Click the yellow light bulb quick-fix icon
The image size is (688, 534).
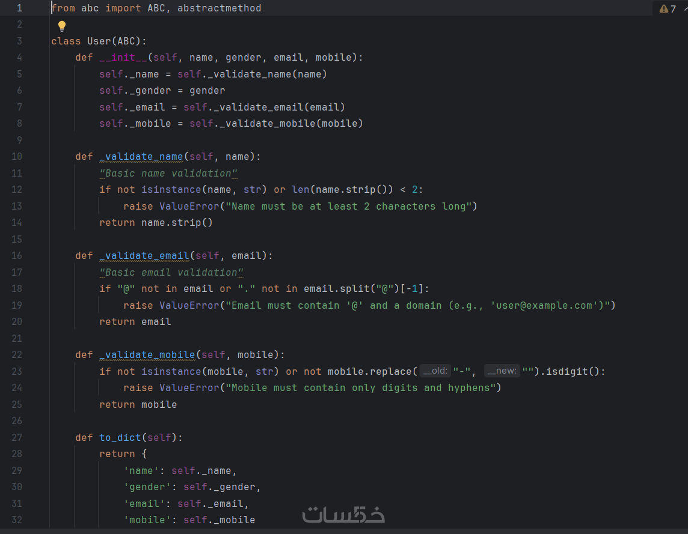[62, 26]
